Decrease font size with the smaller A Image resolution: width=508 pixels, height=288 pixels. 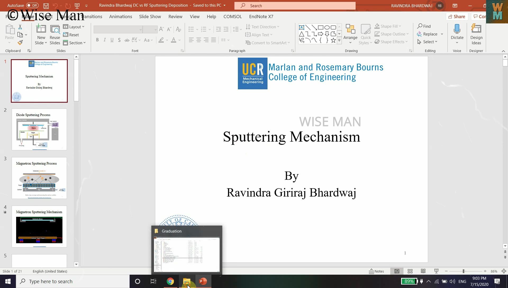(169, 29)
